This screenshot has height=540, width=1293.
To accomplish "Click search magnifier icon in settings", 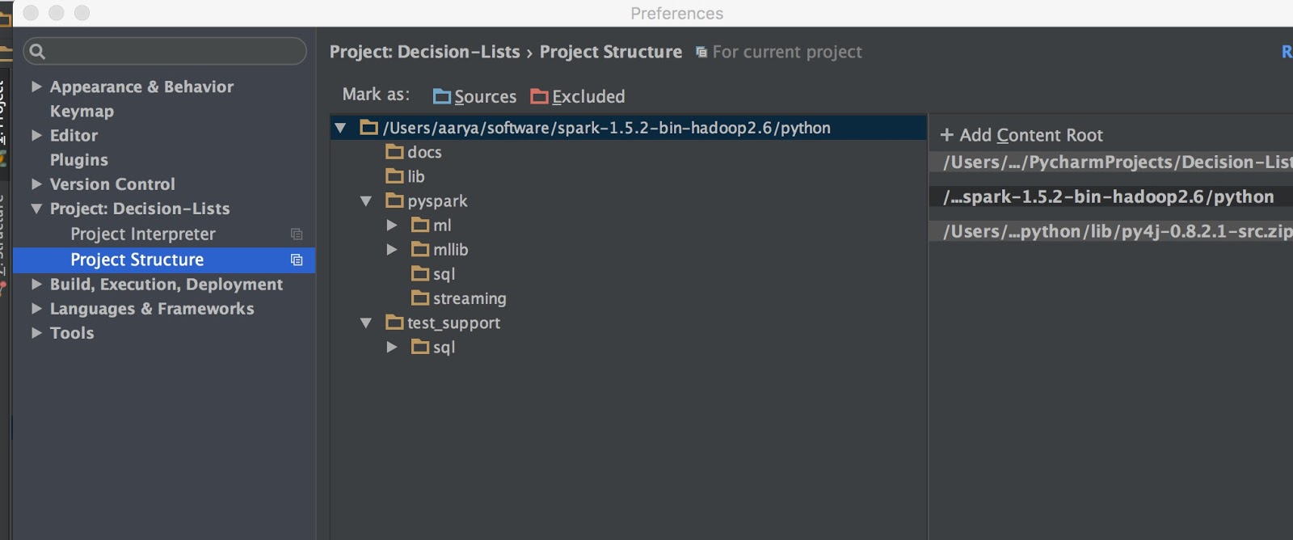I will coord(37,52).
